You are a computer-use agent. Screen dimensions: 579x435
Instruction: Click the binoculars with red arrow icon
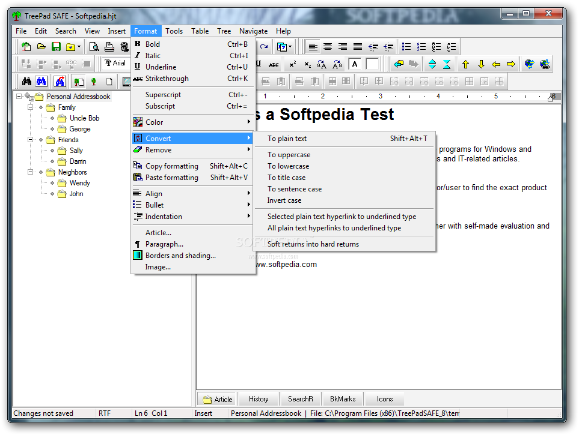[x=60, y=82]
